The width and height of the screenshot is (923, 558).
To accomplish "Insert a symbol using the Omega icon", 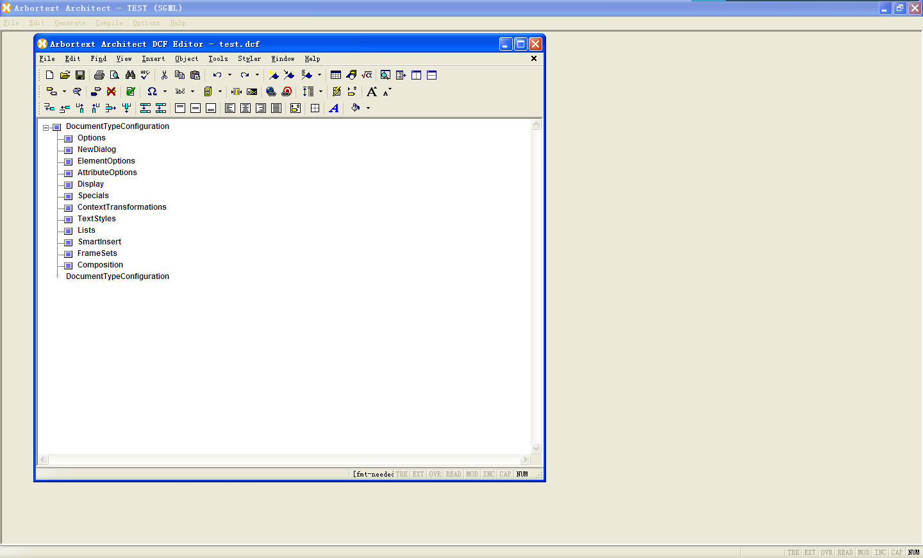I will (152, 92).
